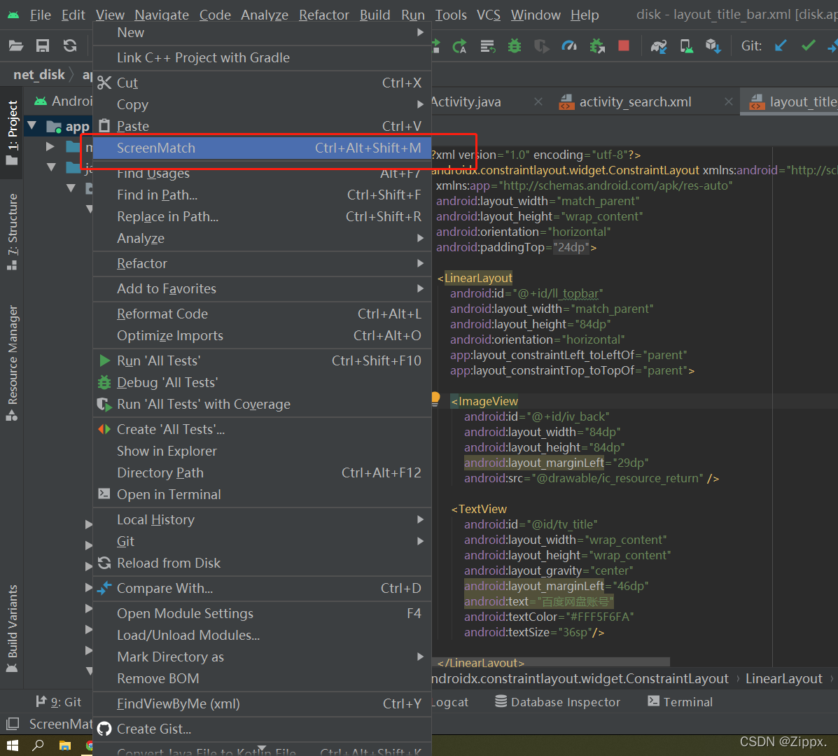
Task: Collapse the app module tree node
Action: click(32, 126)
